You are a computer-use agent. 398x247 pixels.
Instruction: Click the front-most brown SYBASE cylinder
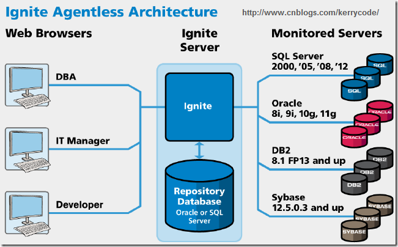point(354,231)
